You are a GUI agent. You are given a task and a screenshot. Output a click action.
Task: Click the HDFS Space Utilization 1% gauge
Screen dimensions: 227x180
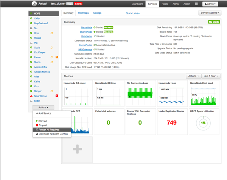[203, 123]
